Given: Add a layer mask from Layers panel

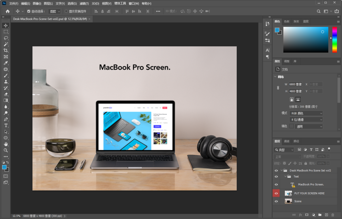Looking at the screenshot, I should click(307, 215).
